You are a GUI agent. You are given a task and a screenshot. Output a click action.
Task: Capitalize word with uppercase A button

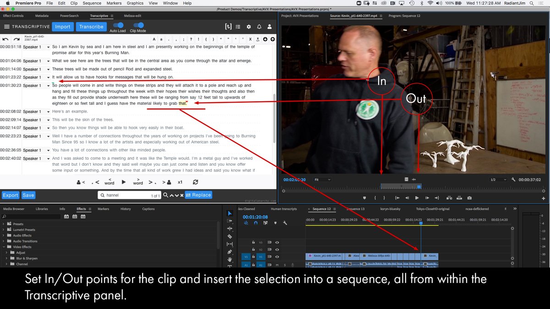154,39
